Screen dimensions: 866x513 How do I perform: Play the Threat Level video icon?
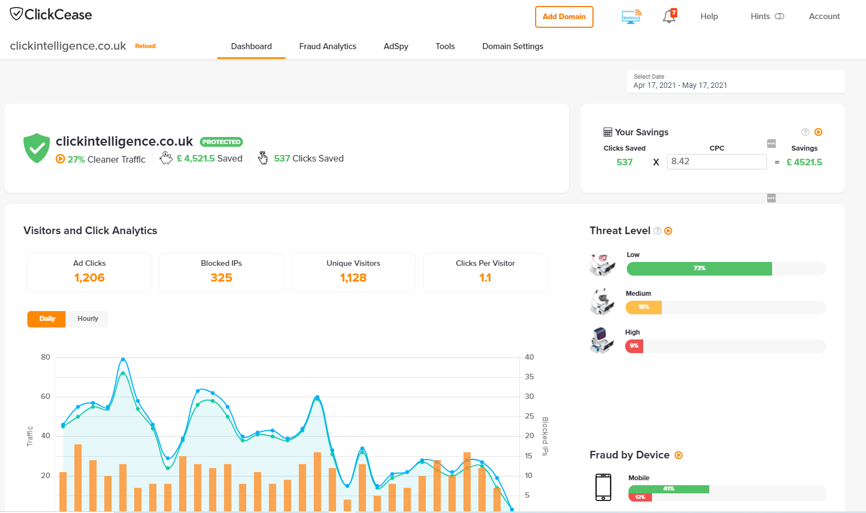668,231
